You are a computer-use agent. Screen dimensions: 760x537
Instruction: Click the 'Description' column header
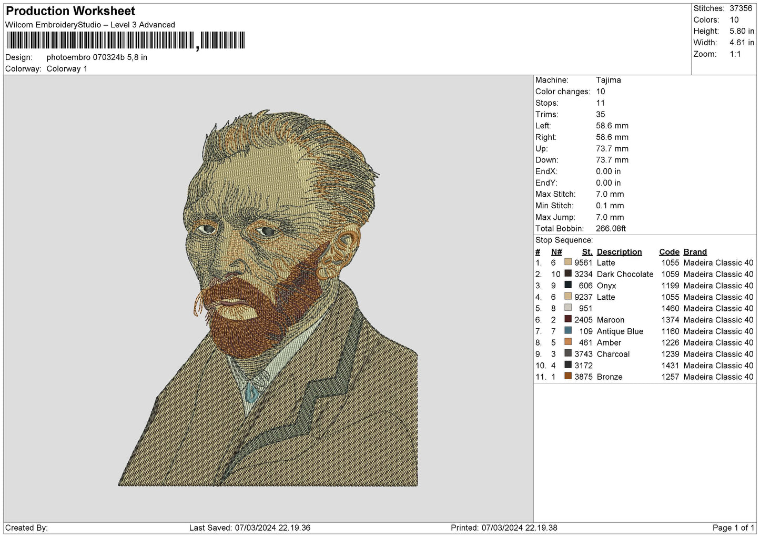click(x=620, y=252)
